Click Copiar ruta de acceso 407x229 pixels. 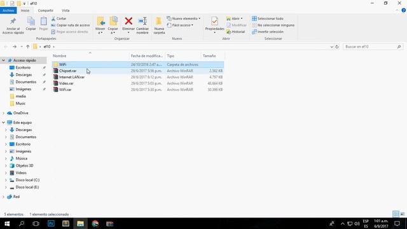[x=71, y=25]
